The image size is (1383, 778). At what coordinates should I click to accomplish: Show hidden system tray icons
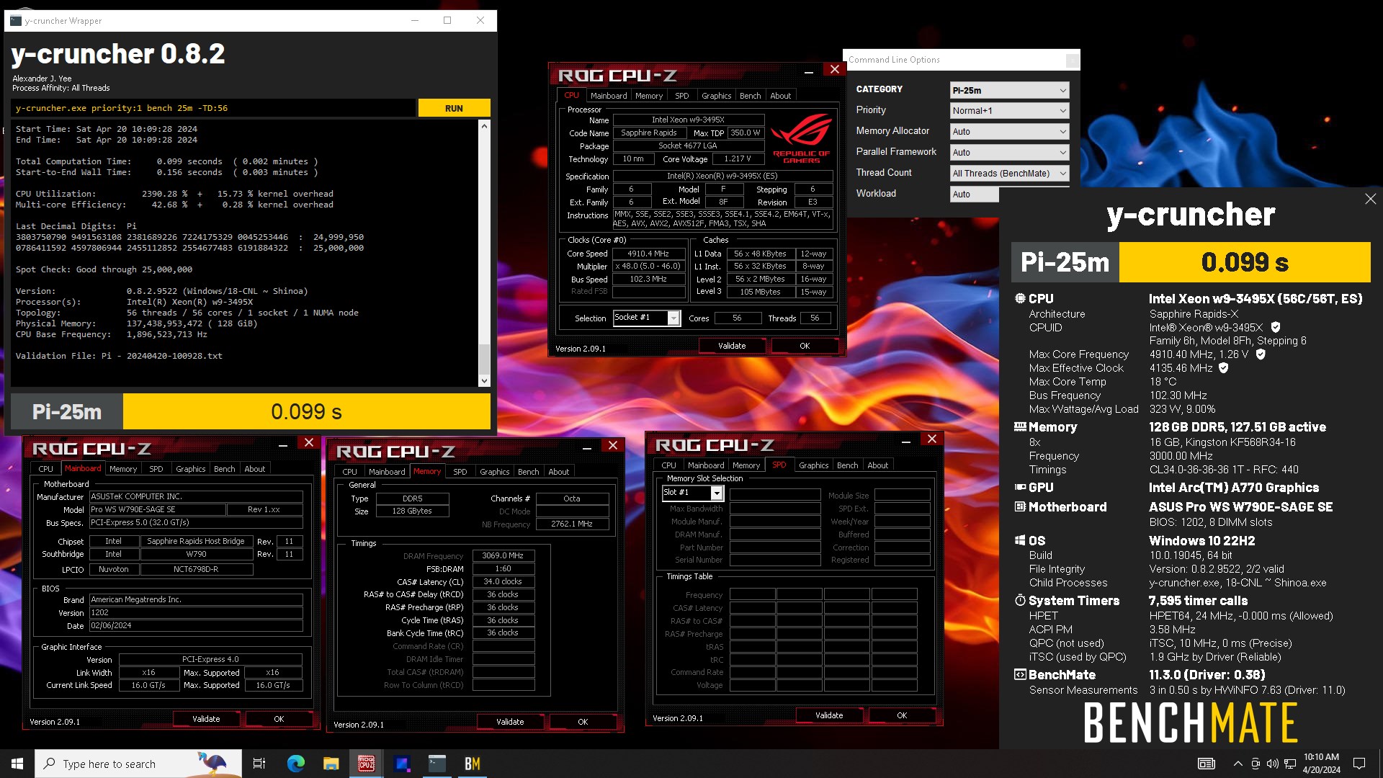(x=1237, y=764)
